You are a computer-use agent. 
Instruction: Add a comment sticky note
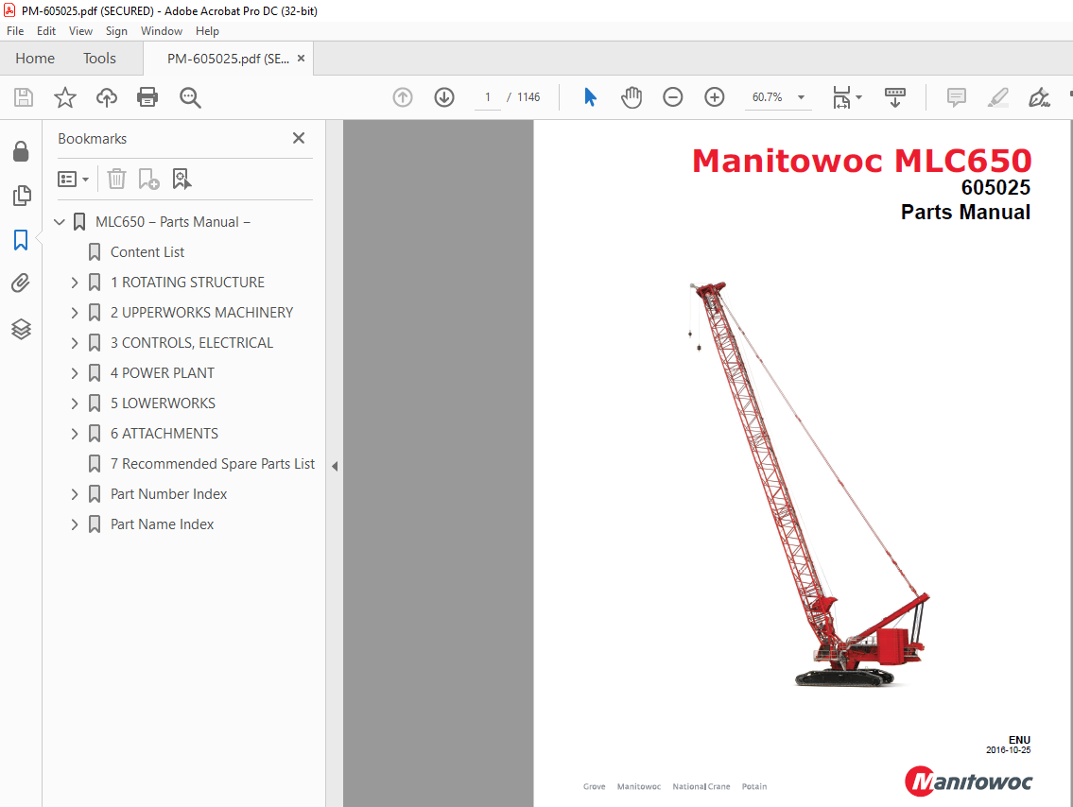coord(956,97)
